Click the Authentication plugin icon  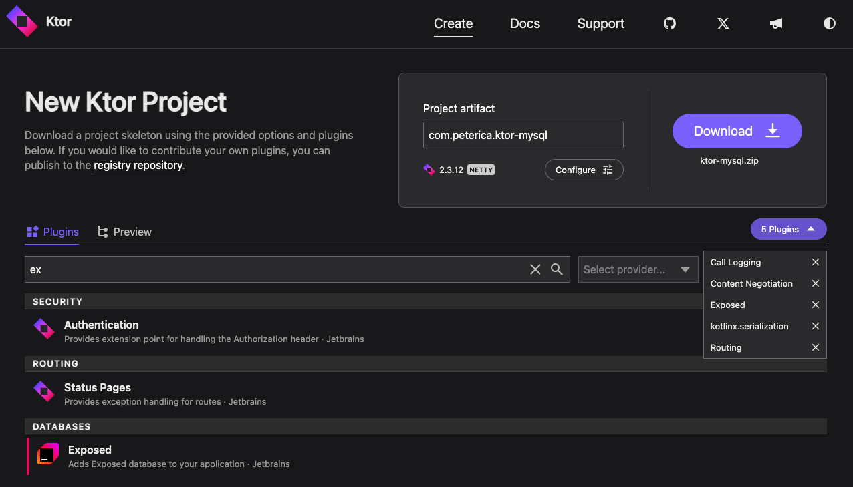point(44,329)
